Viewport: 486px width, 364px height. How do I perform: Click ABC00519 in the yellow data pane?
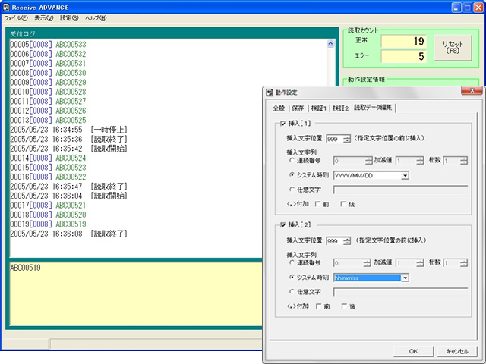(x=25, y=268)
